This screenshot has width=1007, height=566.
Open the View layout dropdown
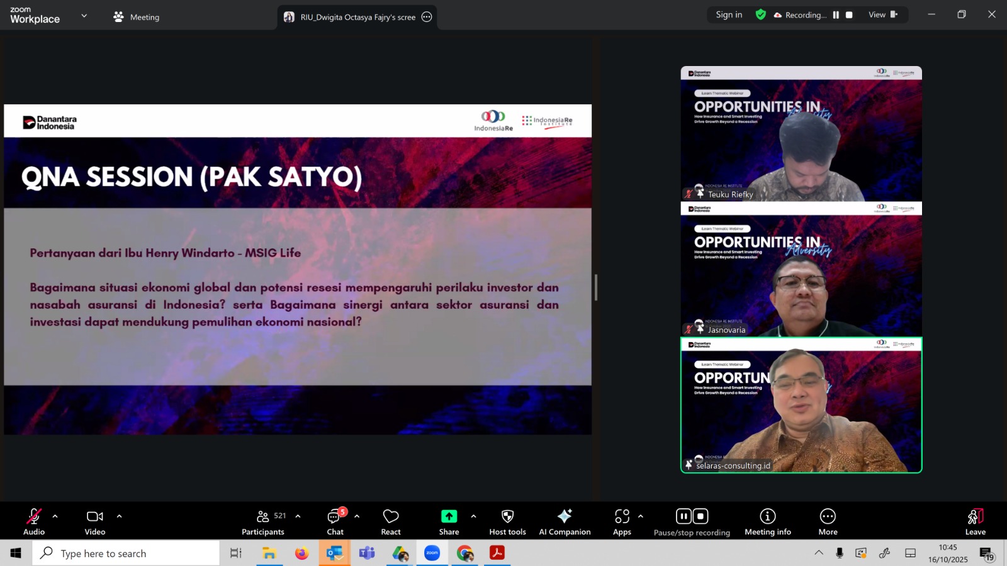(x=882, y=15)
